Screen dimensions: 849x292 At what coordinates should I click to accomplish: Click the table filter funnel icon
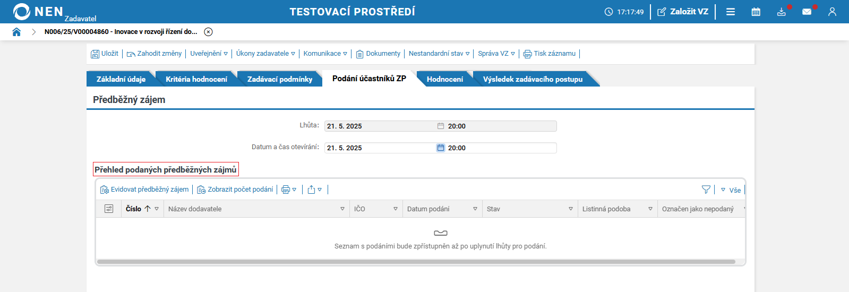[x=706, y=190]
